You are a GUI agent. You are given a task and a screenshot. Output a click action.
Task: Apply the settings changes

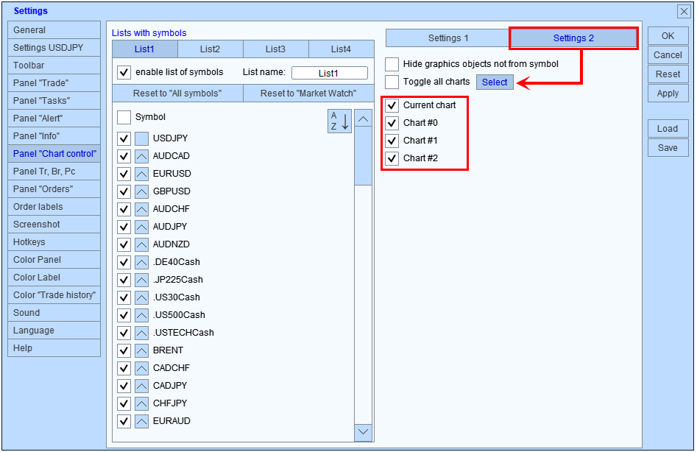coord(668,93)
